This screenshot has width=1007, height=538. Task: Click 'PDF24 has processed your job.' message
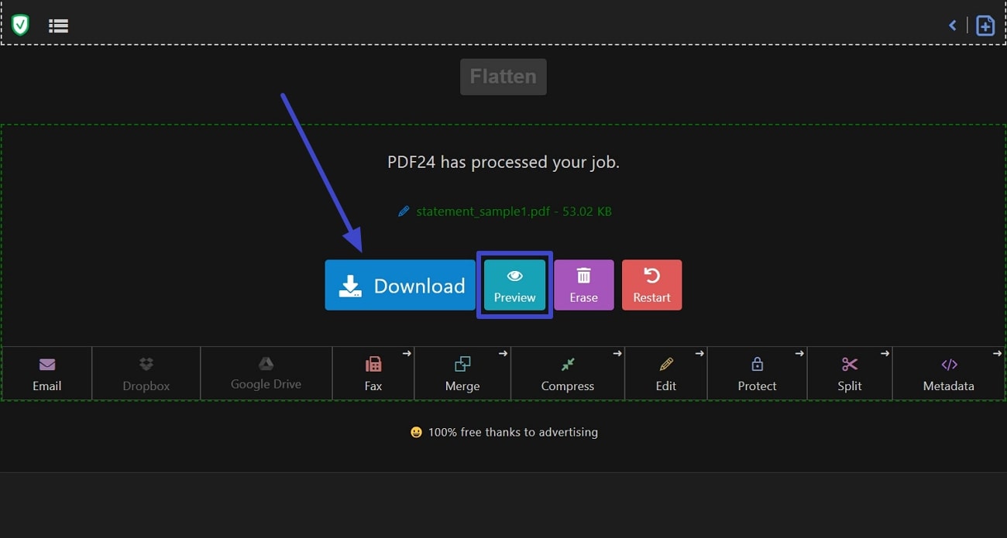tap(503, 163)
